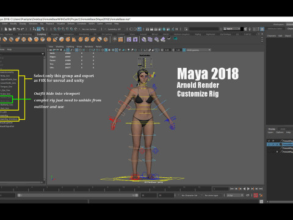
Task: Open animation preferences icon beside auto key
Action: point(261,196)
